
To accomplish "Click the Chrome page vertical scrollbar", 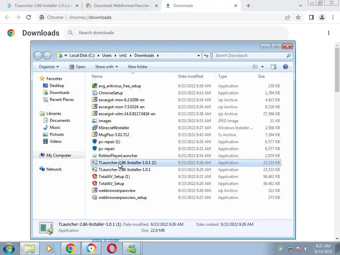I will point(337,69).
